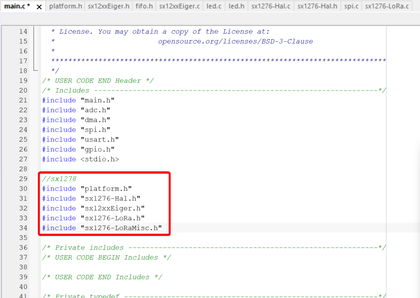The width and height of the screenshot is (420, 298).
Task: Click the #include "platform.h" line
Action: 87,189
